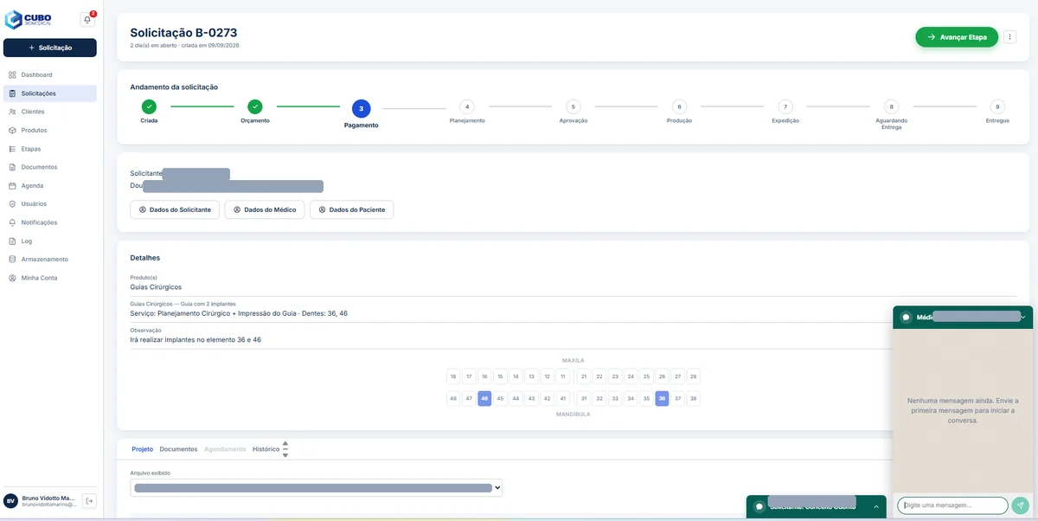Open Solicitações in the sidebar menu
1038x521 pixels.
[50, 93]
